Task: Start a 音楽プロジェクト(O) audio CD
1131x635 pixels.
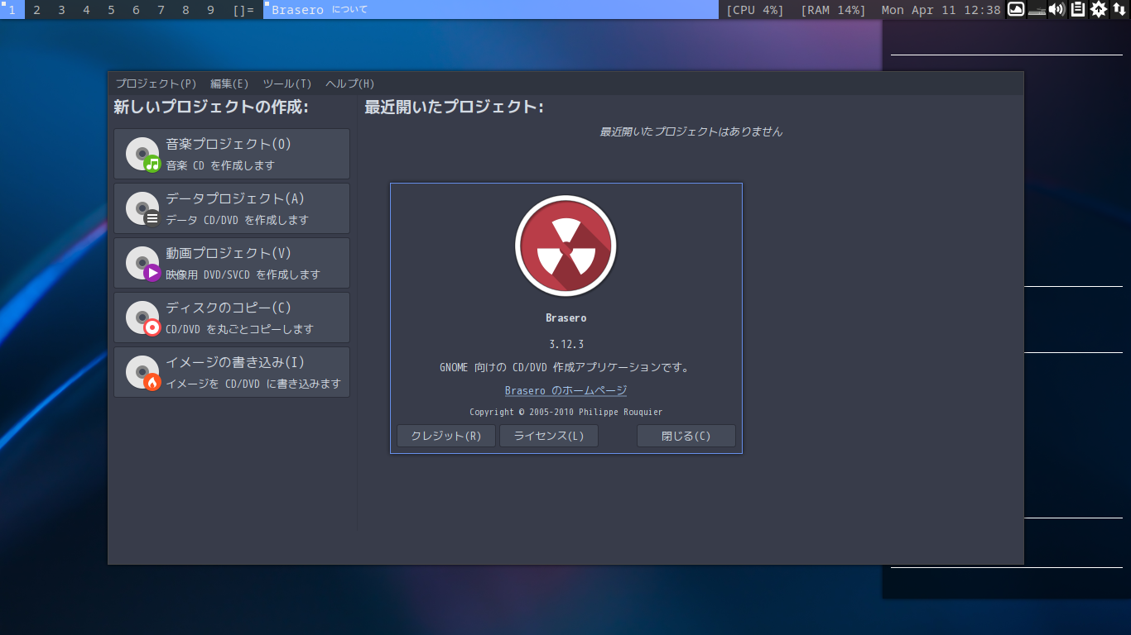Action: coord(232,154)
